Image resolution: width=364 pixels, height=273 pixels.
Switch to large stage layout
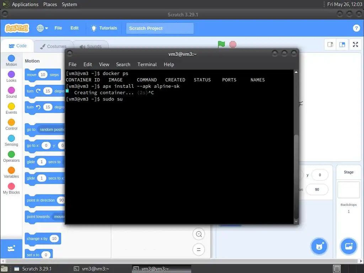[x=342, y=44]
